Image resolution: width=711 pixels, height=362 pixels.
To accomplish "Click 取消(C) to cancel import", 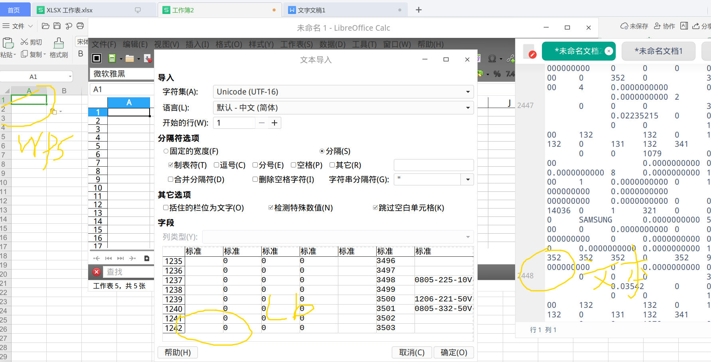I will [412, 352].
